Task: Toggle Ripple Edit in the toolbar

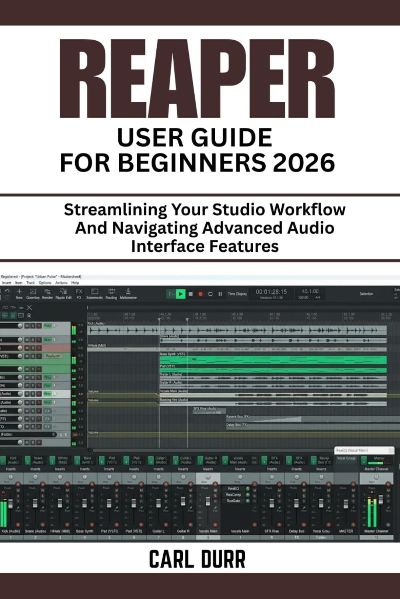Action: coord(63,294)
